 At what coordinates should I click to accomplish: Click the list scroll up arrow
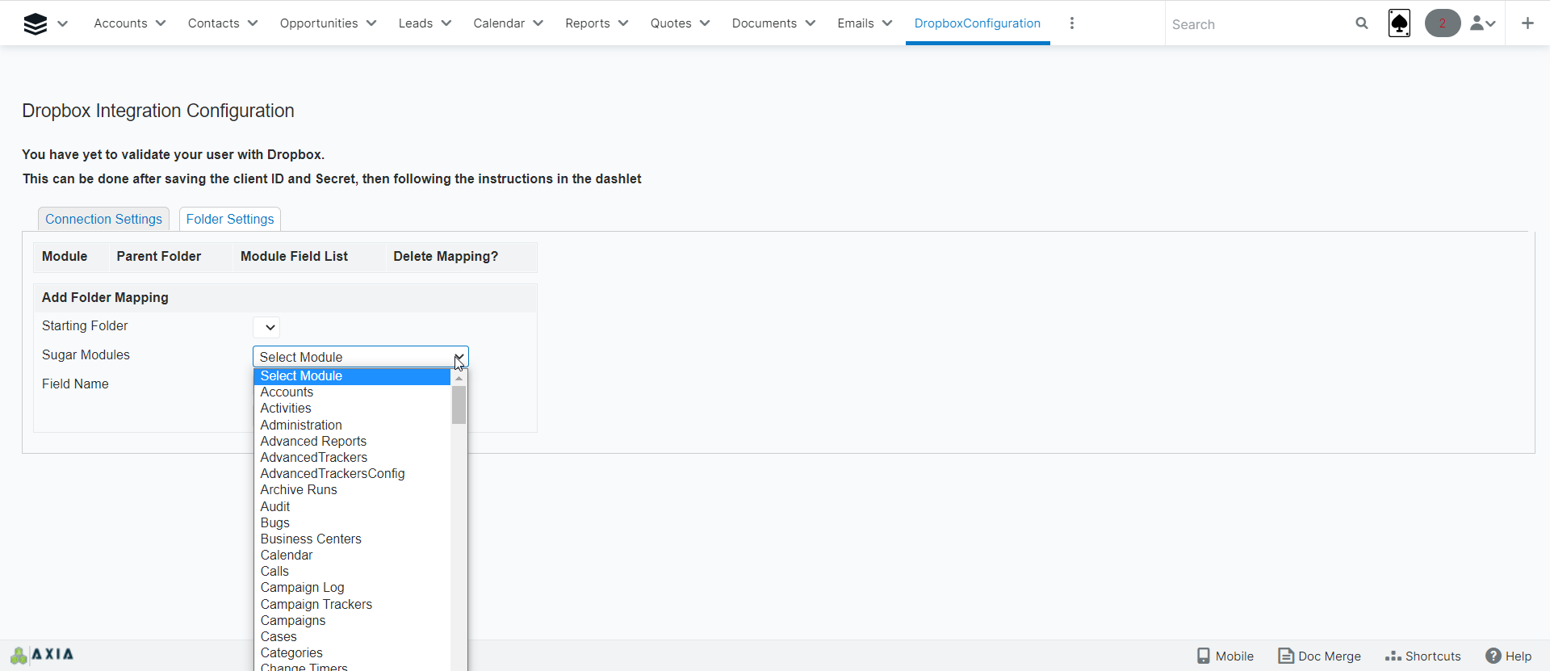[x=459, y=378]
